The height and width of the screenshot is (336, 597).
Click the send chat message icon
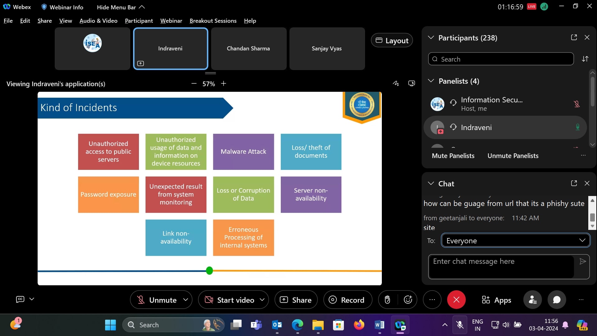(583, 261)
